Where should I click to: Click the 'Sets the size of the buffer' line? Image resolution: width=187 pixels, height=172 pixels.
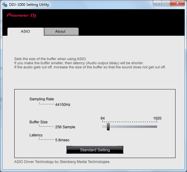[x=50, y=59]
